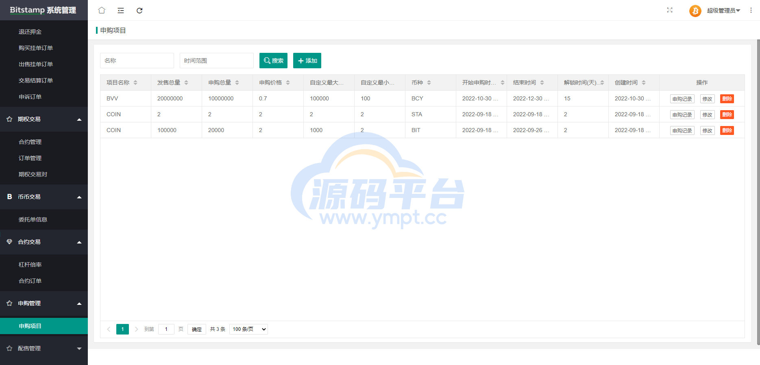The width and height of the screenshot is (760, 365).
Task: Collapse the 期权交易 sidebar group
Action: coord(44,119)
